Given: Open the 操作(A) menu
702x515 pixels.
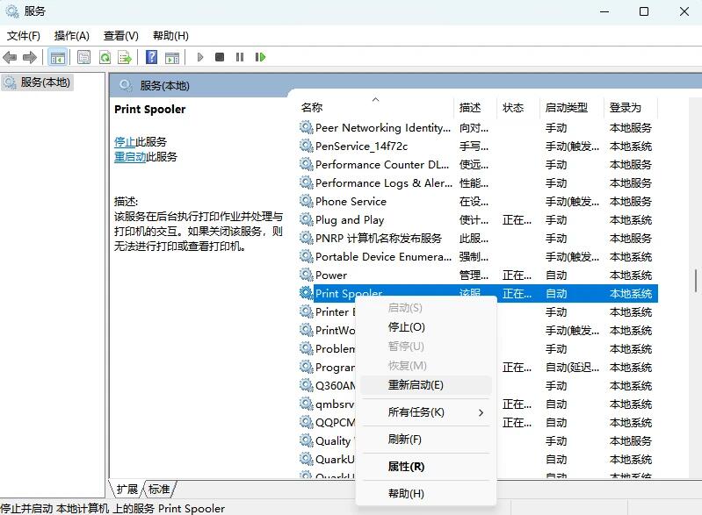Looking at the screenshot, I should pos(71,36).
